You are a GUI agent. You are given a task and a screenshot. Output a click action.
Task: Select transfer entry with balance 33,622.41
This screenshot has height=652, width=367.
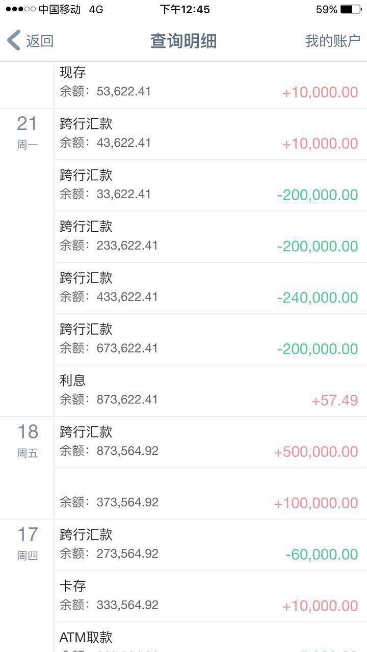210,185
